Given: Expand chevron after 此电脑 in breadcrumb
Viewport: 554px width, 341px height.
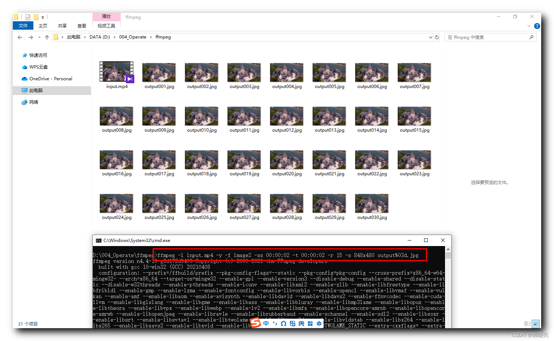Looking at the screenshot, I should coord(85,37).
